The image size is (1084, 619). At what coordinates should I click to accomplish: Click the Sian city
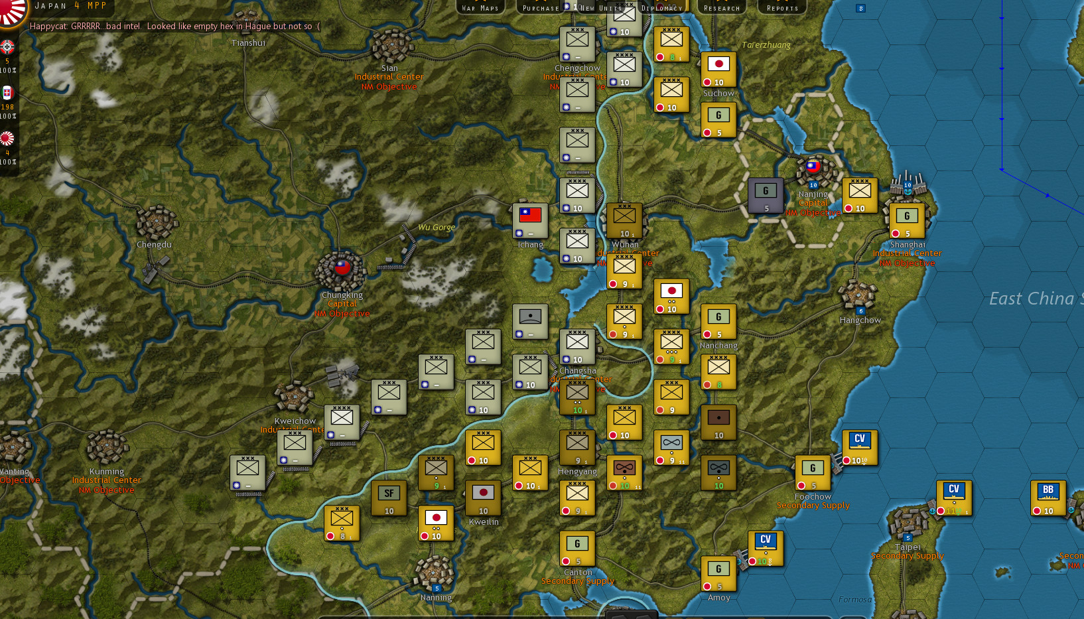tap(391, 46)
